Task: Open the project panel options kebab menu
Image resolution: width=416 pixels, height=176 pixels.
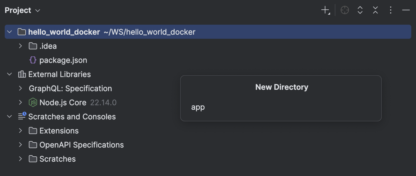Action: (x=390, y=10)
